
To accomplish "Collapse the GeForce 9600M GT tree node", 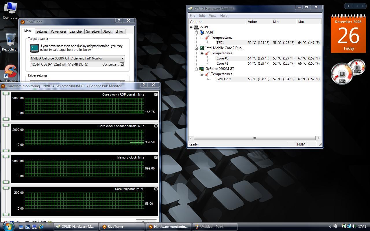I will tap(197, 69).
